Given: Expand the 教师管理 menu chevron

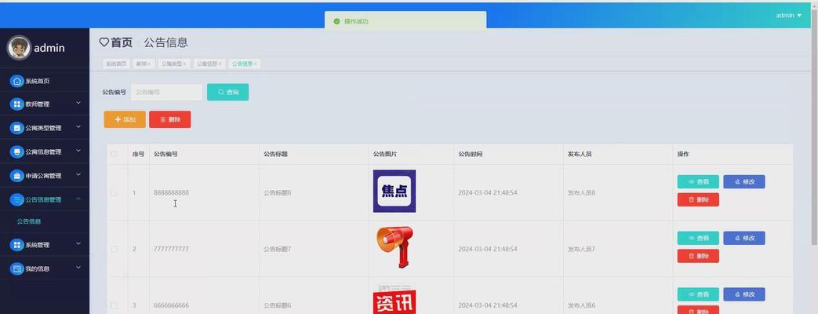Looking at the screenshot, I should (78, 104).
